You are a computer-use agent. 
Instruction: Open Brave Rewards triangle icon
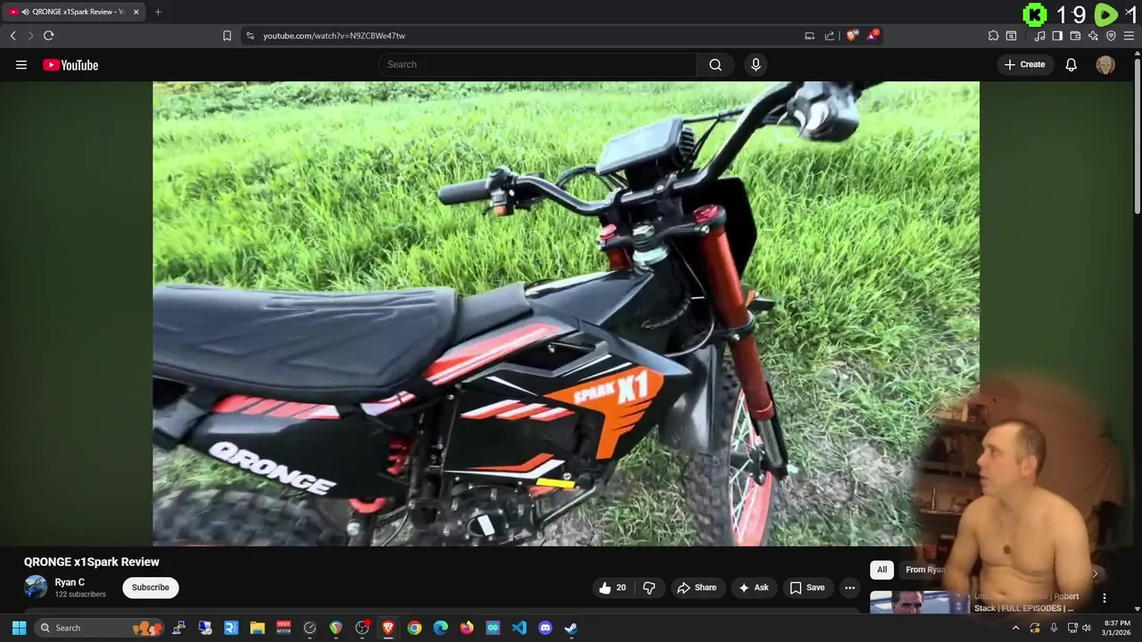tap(873, 36)
